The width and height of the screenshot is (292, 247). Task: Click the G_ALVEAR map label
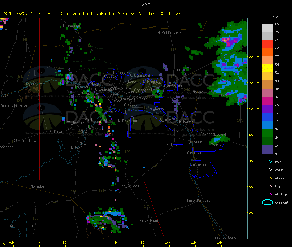[194, 142]
